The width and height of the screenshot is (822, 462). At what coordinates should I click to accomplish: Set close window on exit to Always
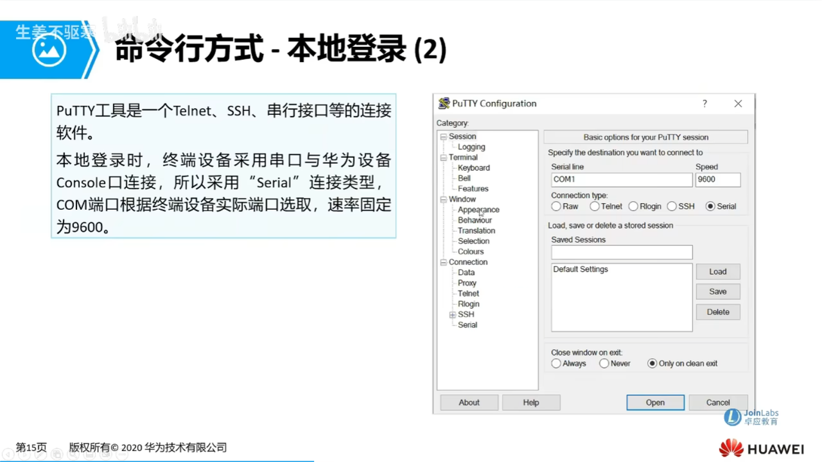pyautogui.click(x=556, y=363)
